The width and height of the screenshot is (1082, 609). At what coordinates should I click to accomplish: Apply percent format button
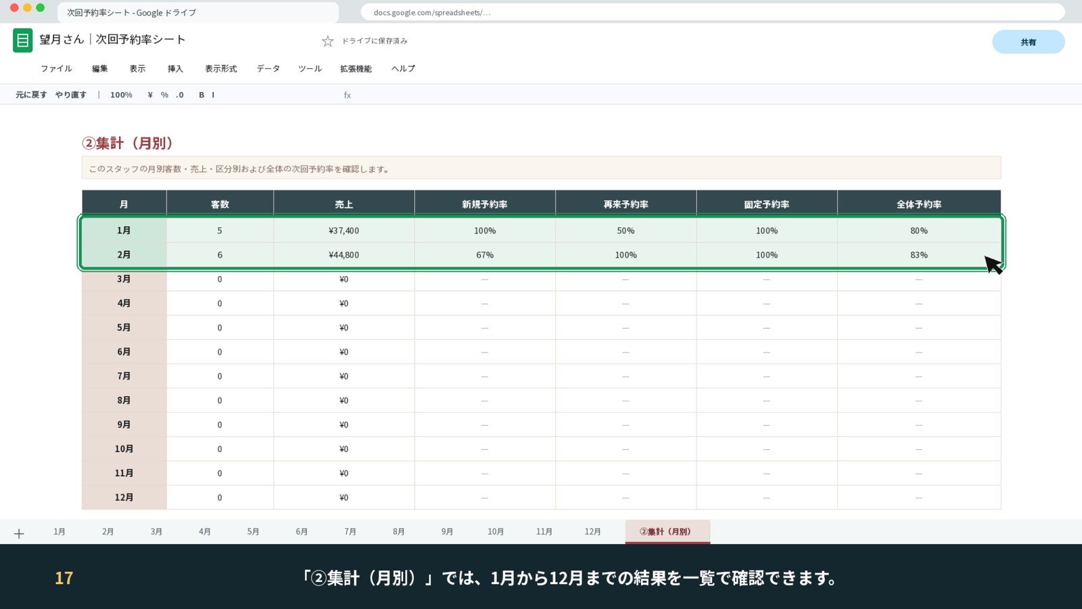[x=164, y=95]
